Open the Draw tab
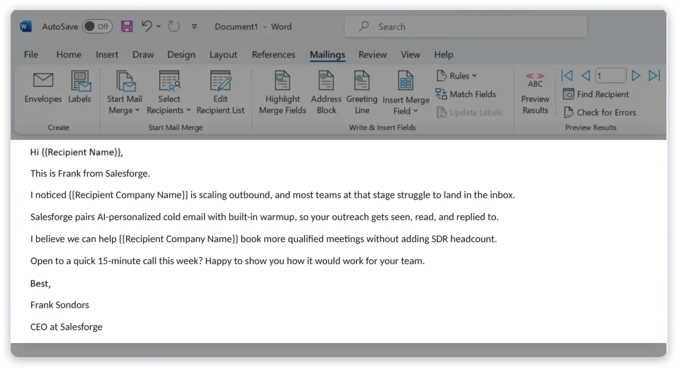This screenshot has height=370, width=678. (x=143, y=55)
